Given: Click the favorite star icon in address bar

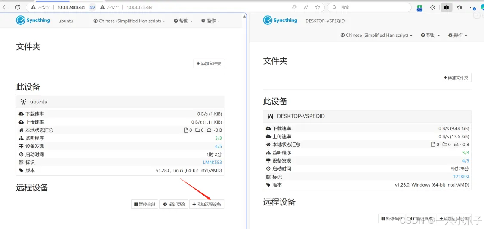Looking at the screenshot, I should [318, 7].
